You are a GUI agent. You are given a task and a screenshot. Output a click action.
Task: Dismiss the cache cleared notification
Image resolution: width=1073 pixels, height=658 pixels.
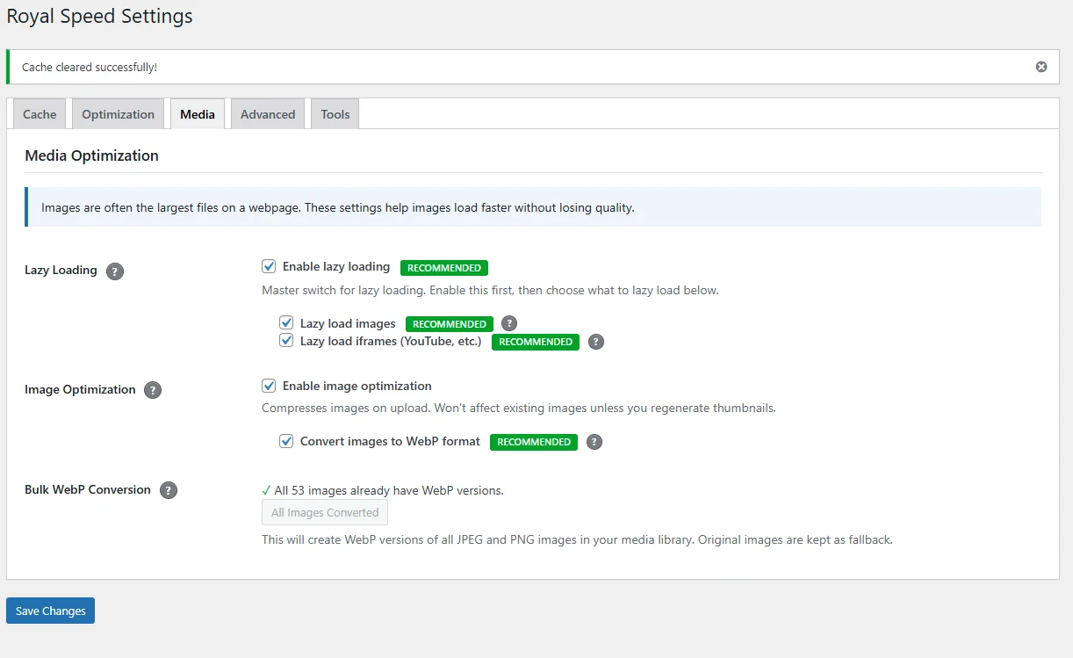point(1041,67)
